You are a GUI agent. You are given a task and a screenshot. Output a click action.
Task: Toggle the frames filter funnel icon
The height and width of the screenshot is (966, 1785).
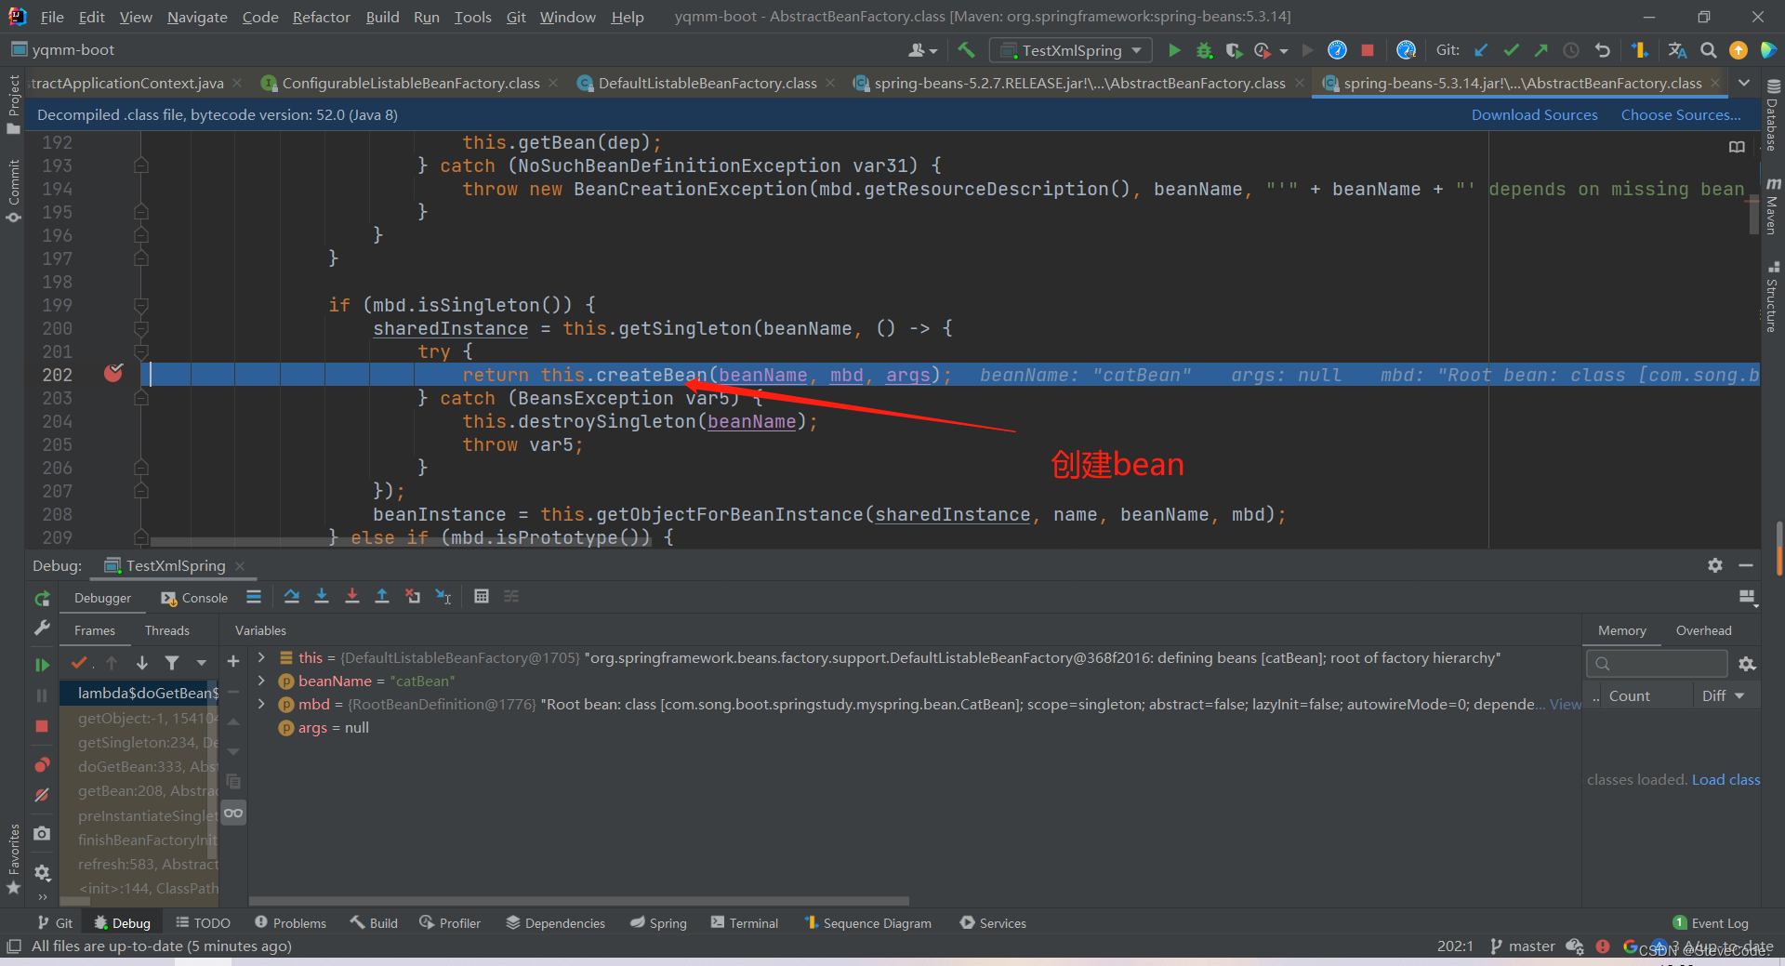(172, 663)
